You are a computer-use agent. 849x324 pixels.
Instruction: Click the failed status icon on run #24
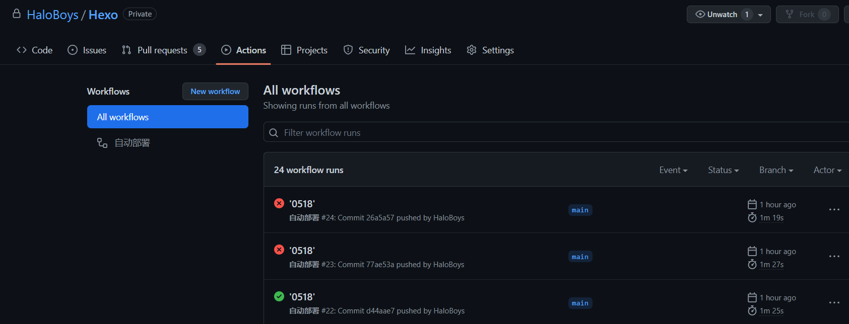coord(279,203)
